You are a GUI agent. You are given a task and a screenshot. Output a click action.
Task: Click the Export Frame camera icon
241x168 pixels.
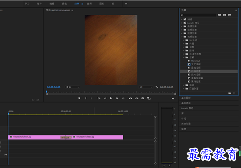click(143, 98)
